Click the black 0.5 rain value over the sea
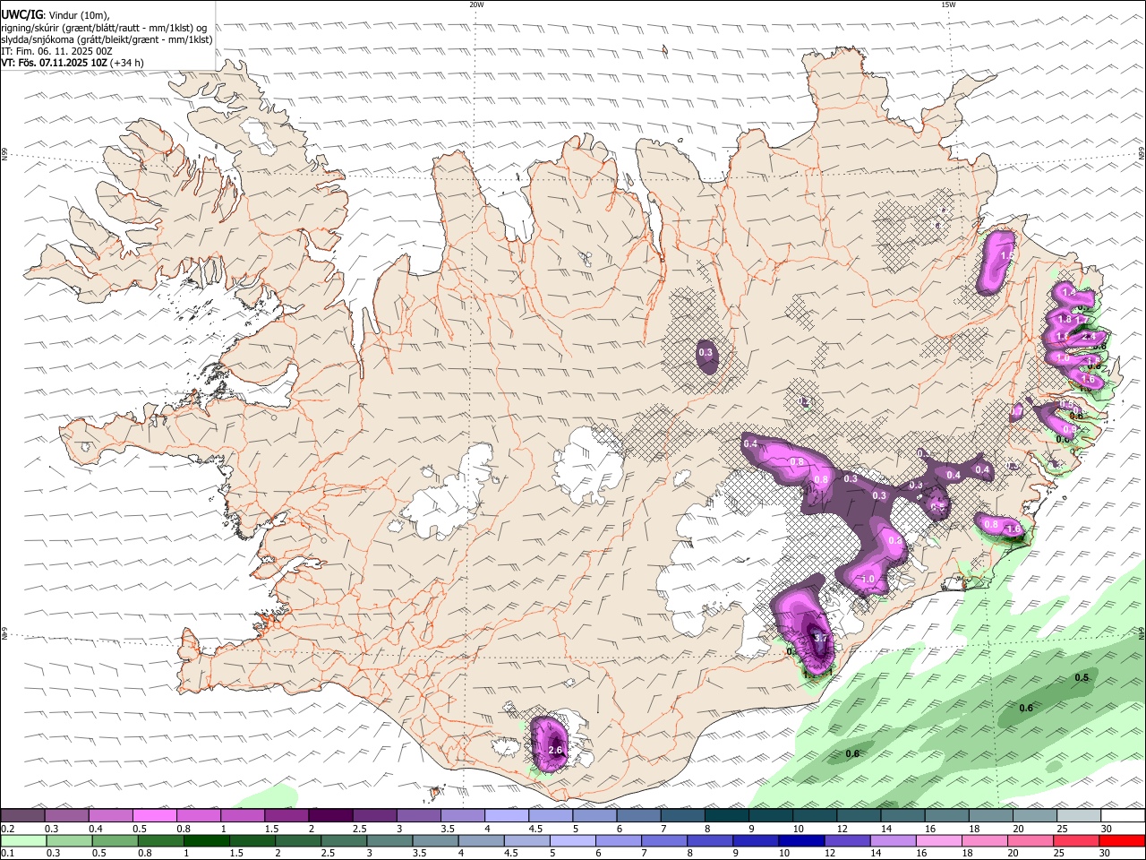1146x860 pixels. click(1082, 677)
